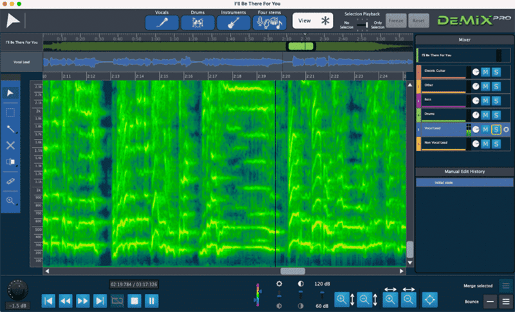Click the brightness sun icon

(279, 284)
